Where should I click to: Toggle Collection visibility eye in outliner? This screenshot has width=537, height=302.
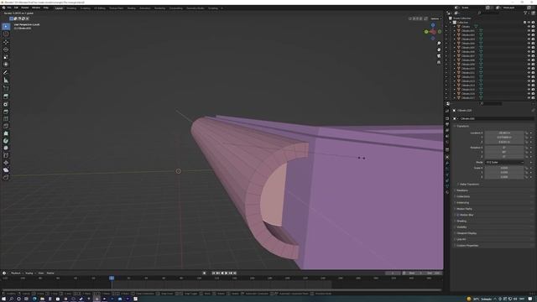pos(529,23)
